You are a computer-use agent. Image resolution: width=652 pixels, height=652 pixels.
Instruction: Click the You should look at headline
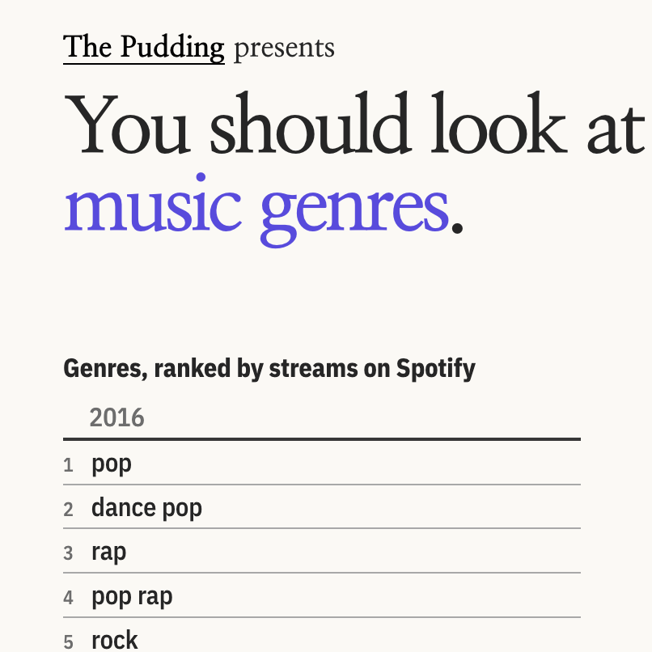(x=354, y=124)
